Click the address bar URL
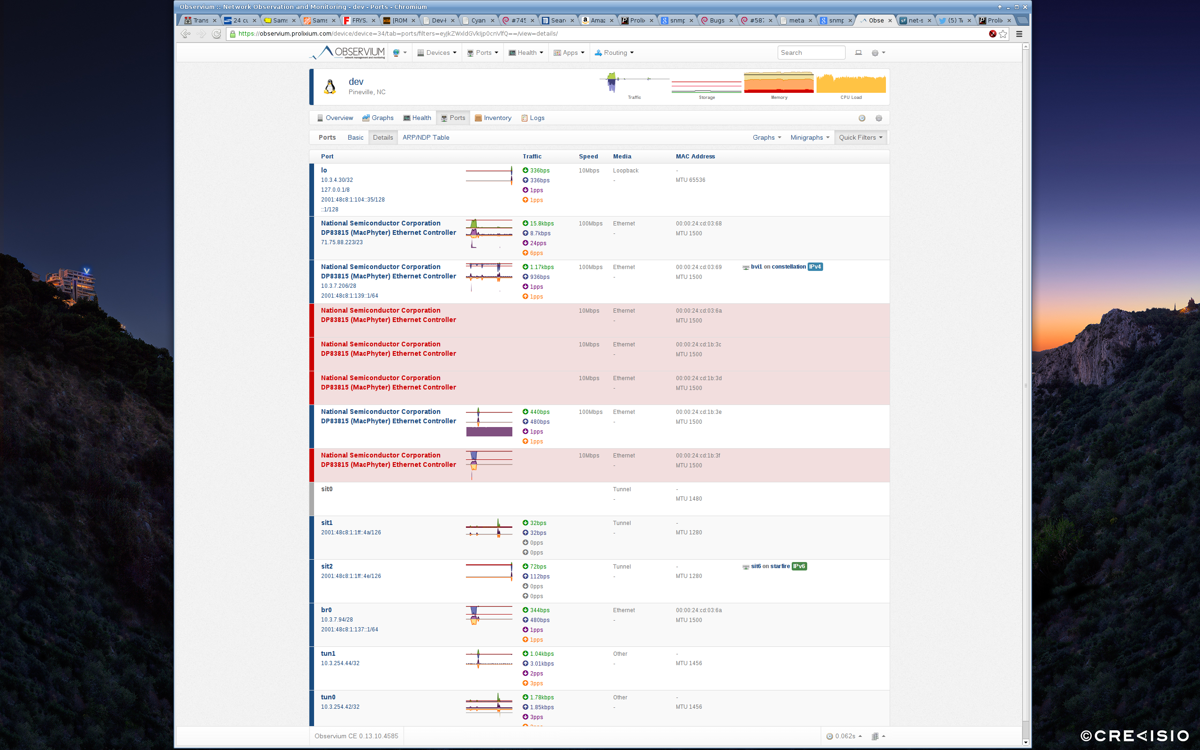This screenshot has width=1200, height=750. click(397, 34)
